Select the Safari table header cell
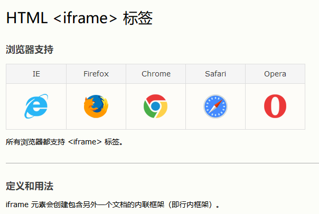 (215, 74)
